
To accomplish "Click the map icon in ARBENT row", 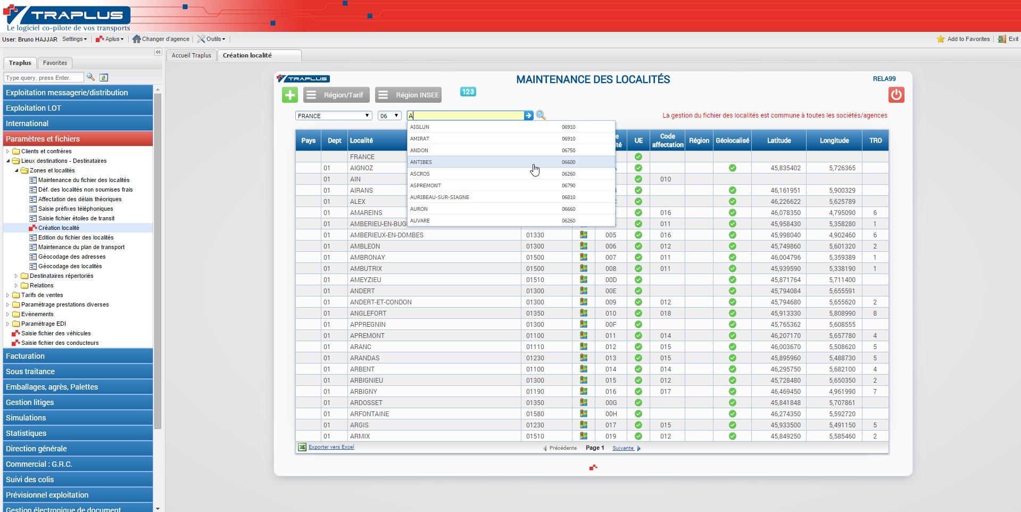I will (x=584, y=369).
